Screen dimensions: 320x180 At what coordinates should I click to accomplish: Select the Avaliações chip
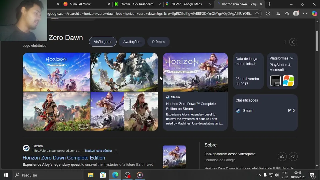point(132,42)
